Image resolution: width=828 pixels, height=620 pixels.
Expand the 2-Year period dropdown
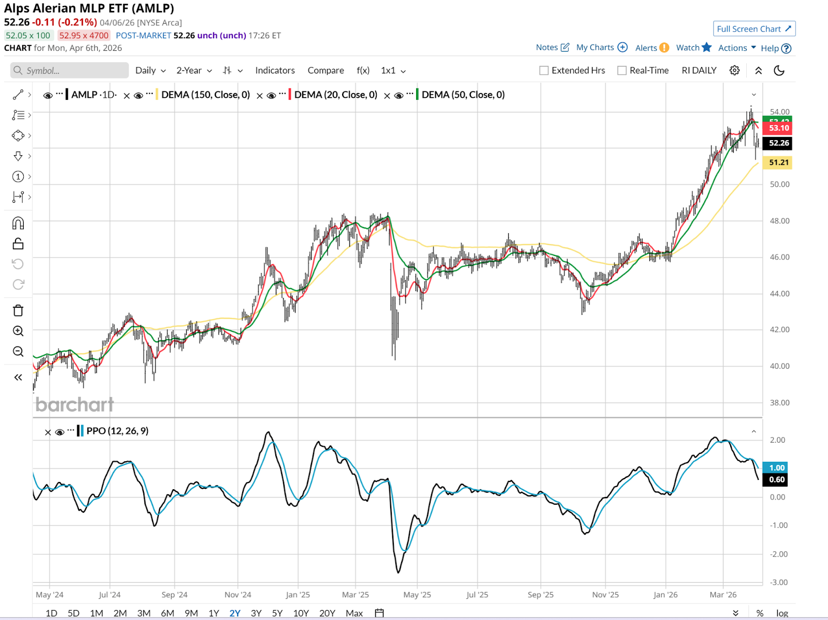coord(194,70)
